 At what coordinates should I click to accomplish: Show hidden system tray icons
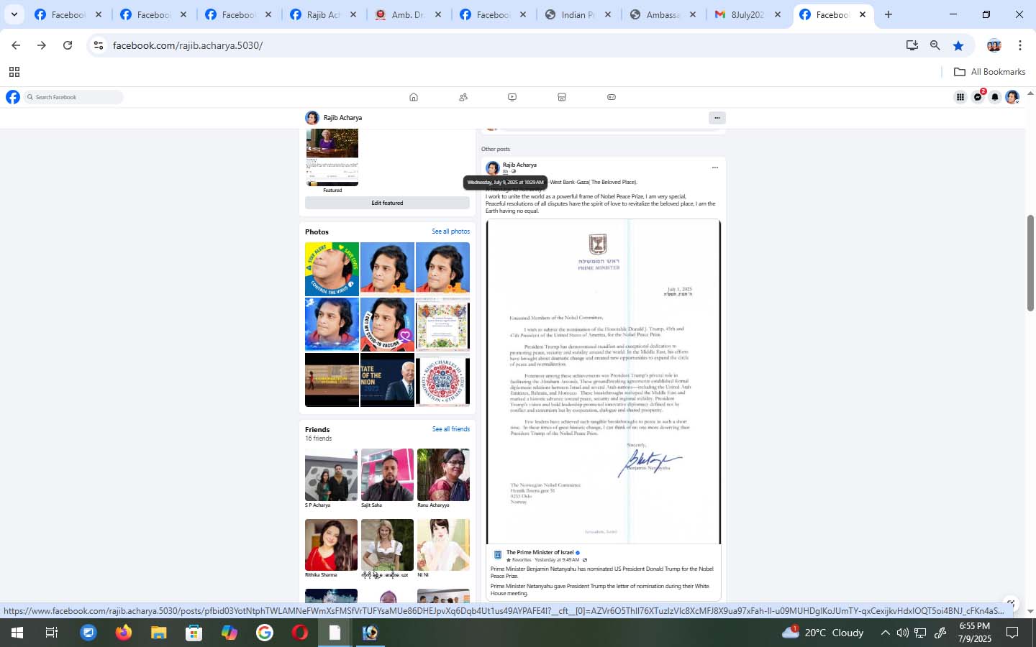coord(885,633)
